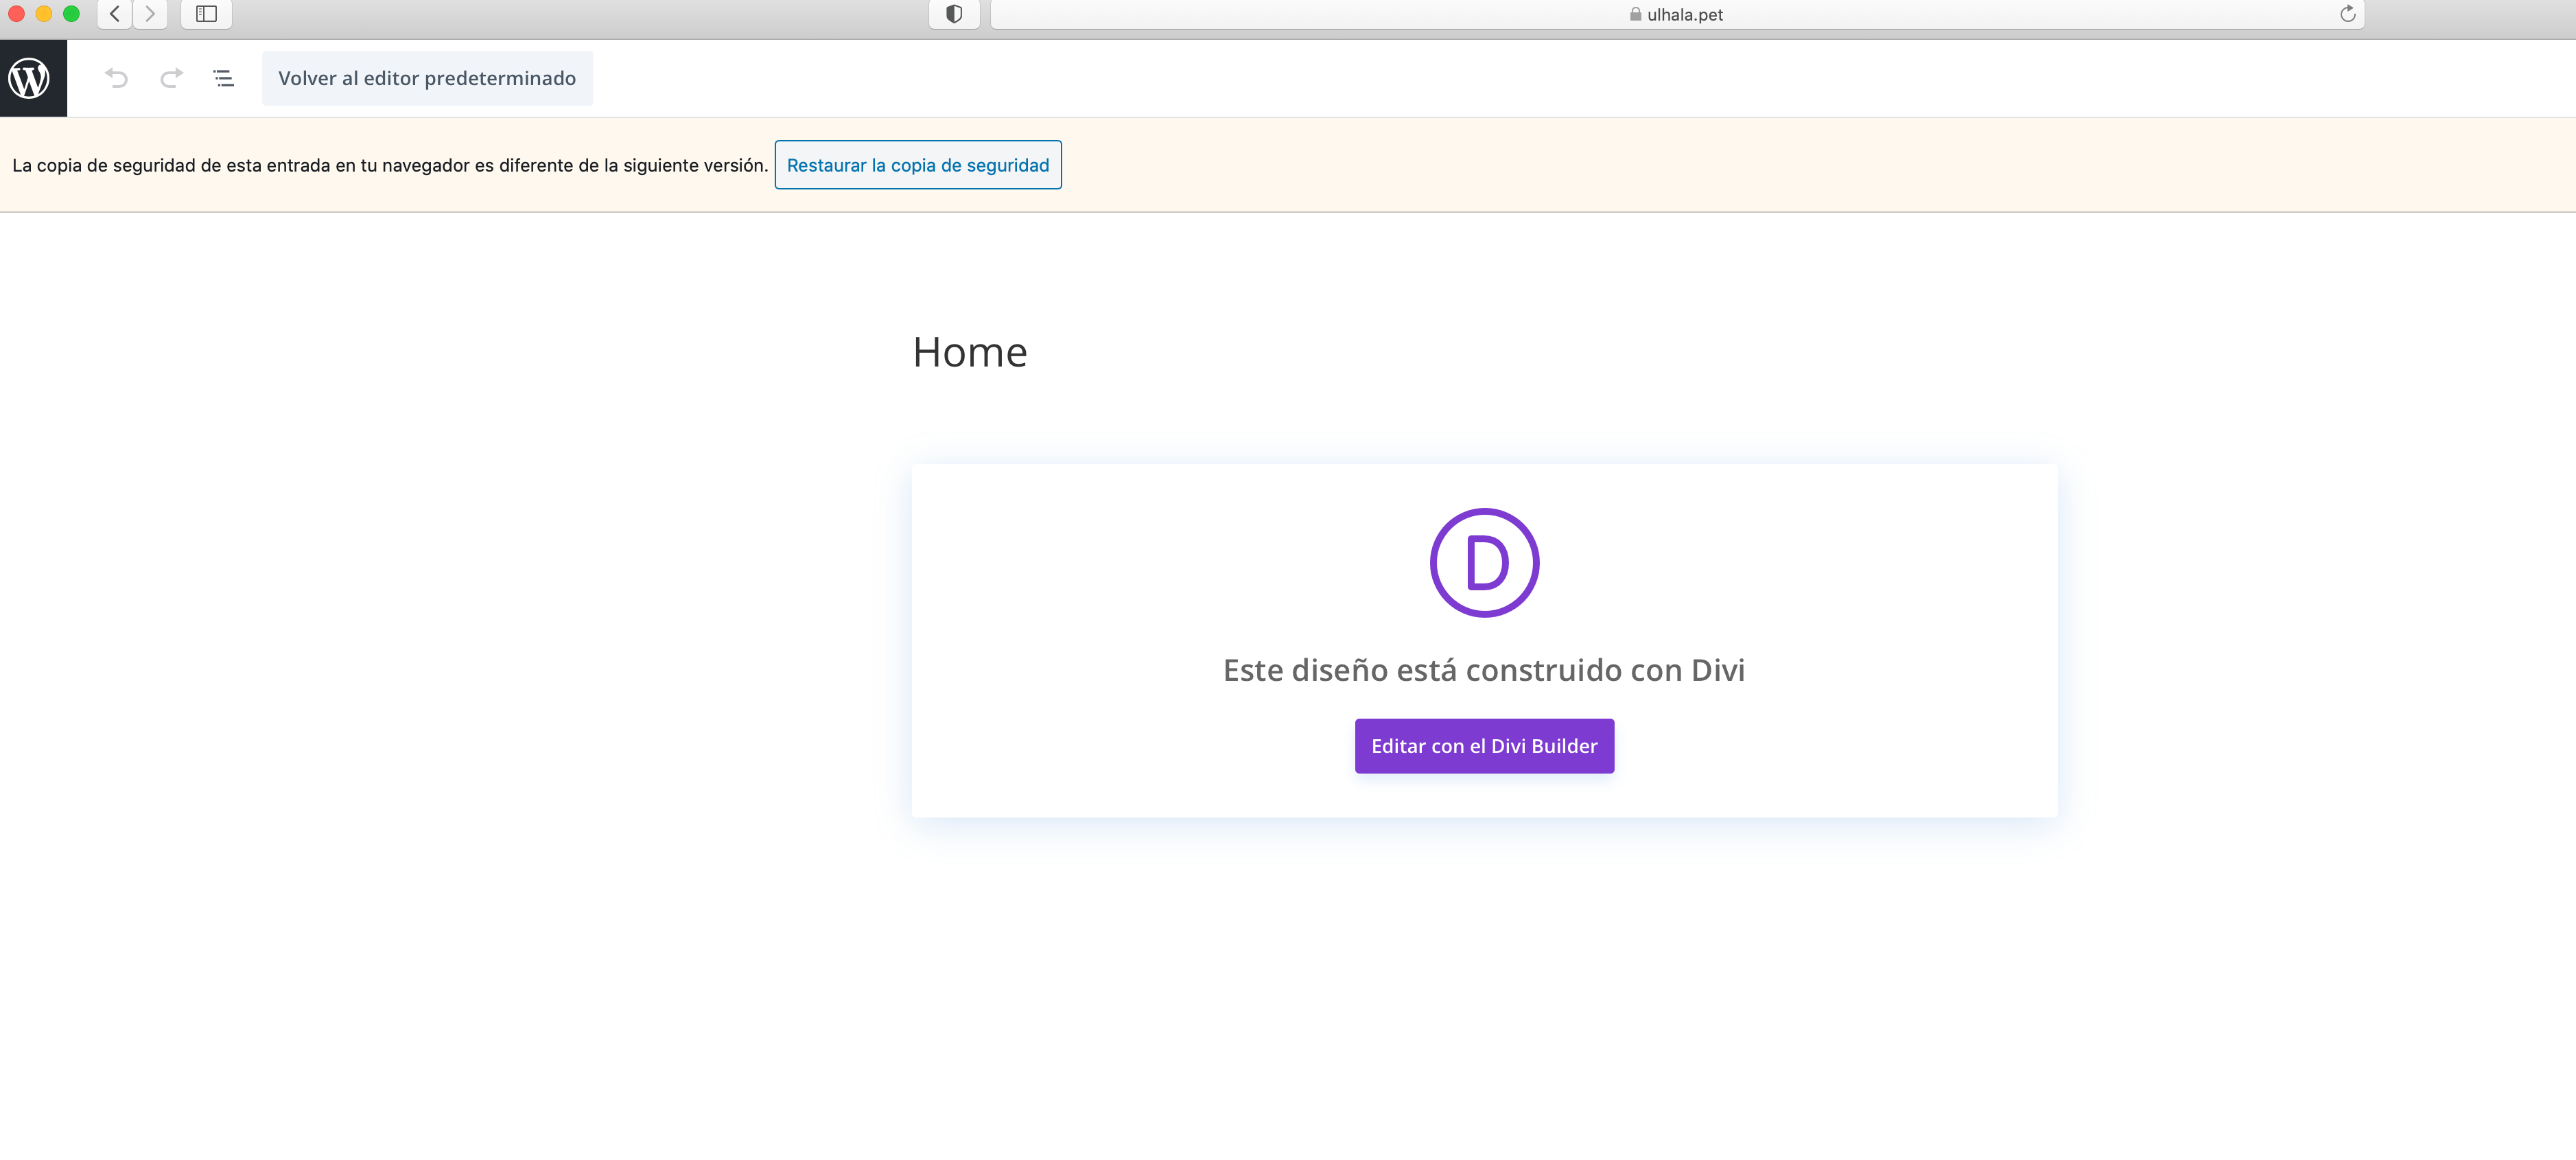Screen dimensions: 2576x1160
Task: Toggle the Safari sidebar
Action: tap(206, 14)
